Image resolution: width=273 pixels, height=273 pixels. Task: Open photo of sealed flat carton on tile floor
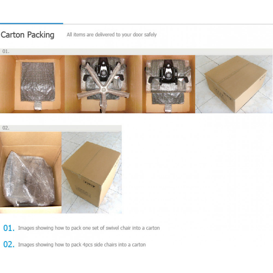234,84
